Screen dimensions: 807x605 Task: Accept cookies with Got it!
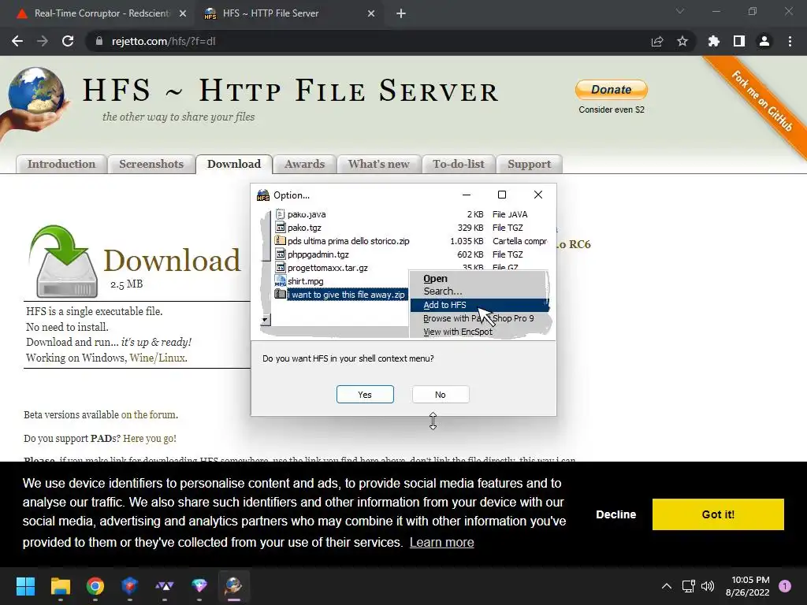tap(718, 514)
